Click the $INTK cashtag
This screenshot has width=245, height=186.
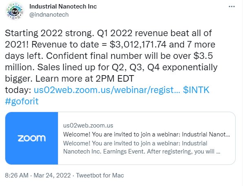(x=196, y=90)
